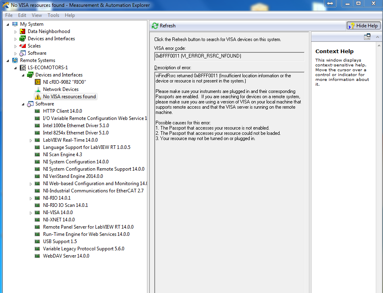383x293 pixels.
Task: Click the Intel 1000e Ethernet Driver icon
Action: tap(37, 126)
